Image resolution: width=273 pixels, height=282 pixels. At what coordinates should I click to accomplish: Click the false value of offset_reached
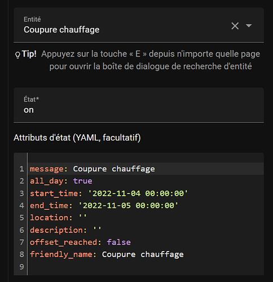point(119,242)
